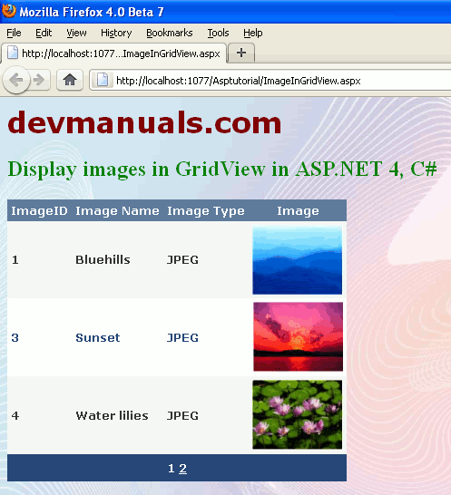Open a new tab with the plus button

(241, 53)
